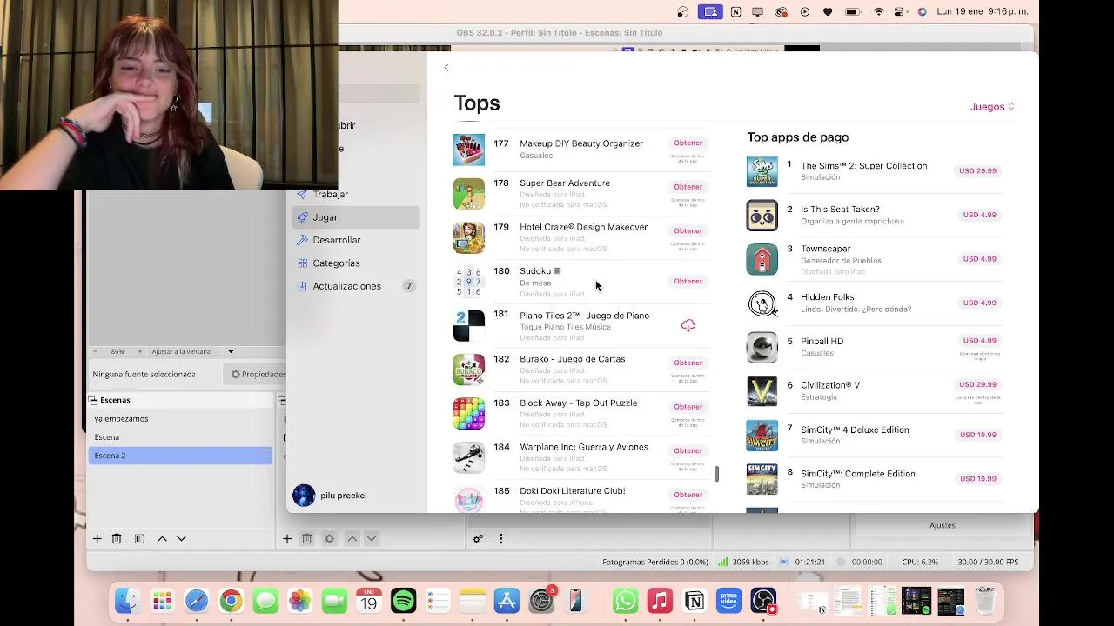Open pilu preckel account profile
Viewport: 1114px width, 626px height.
click(331, 496)
